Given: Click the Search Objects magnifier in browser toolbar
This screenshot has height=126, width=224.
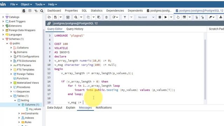Looking at the screenshot, I should [x=42, y=11].
